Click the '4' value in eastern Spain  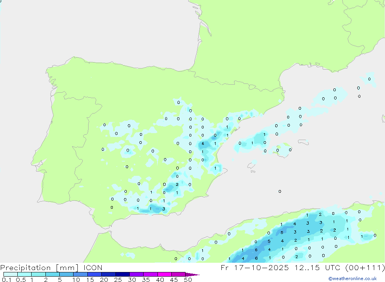[x=203, y=144]
